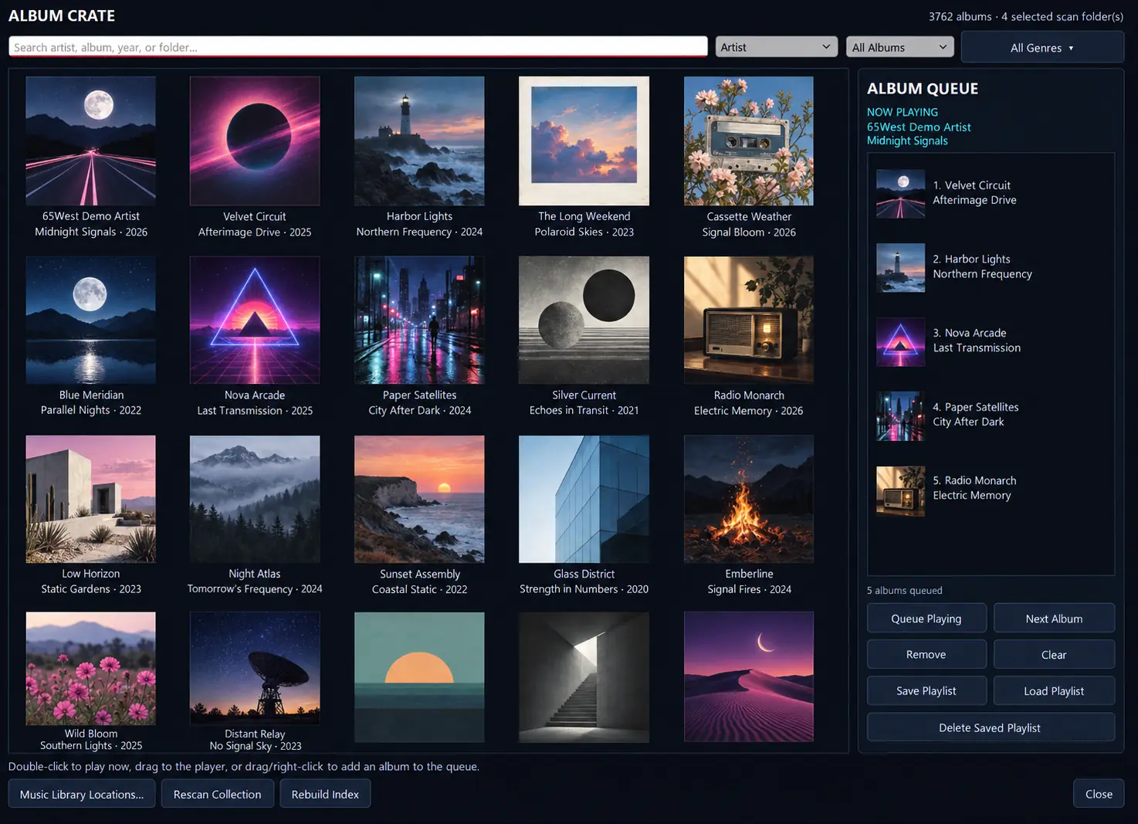Click Delete Saved Playlist
Image resolution: width=1138 pixels, height=824 pixels.
coord(991,727)
